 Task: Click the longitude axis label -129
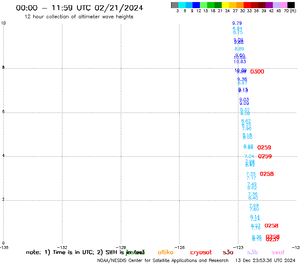(121, 247)
